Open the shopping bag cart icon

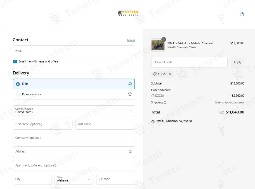click(242, 14)
